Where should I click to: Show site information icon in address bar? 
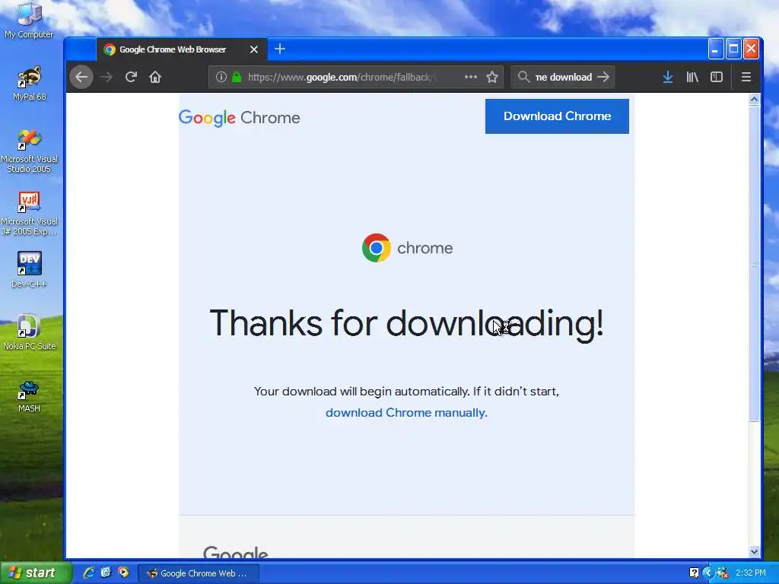pyautogui.click(x=221, y=77)
